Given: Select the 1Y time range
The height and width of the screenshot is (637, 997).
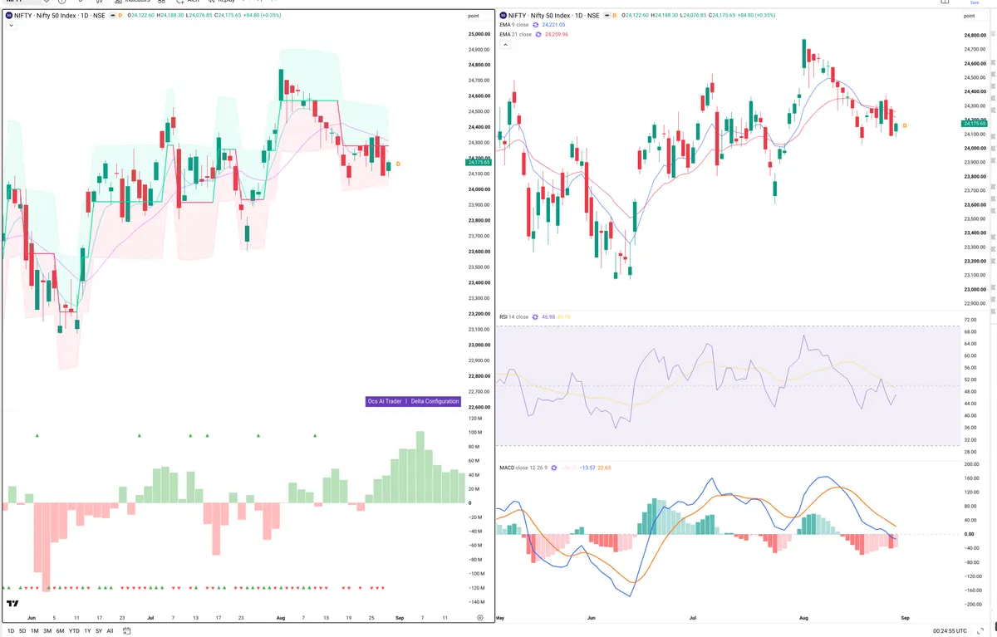Looking at the screenshot, I should pyautogui.click(x=87, y=631).
